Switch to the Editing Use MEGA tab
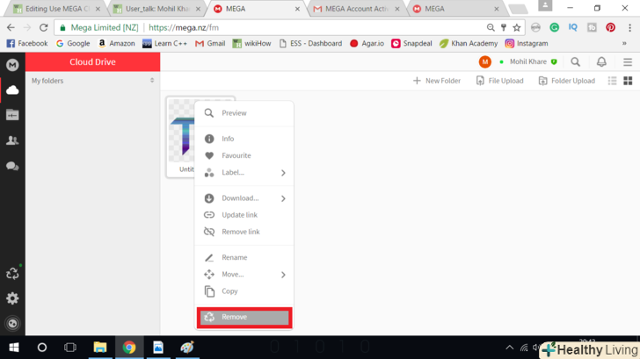This screenshot has height=359, width=640. tap(56, 9)
